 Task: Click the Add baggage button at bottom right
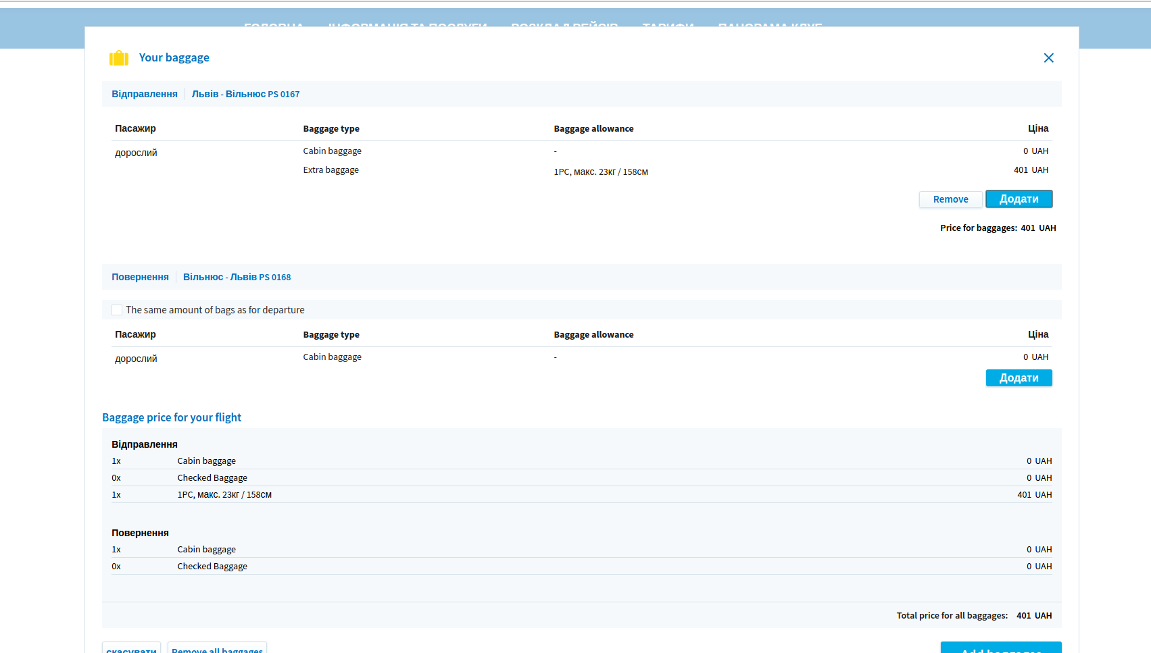1000,648
